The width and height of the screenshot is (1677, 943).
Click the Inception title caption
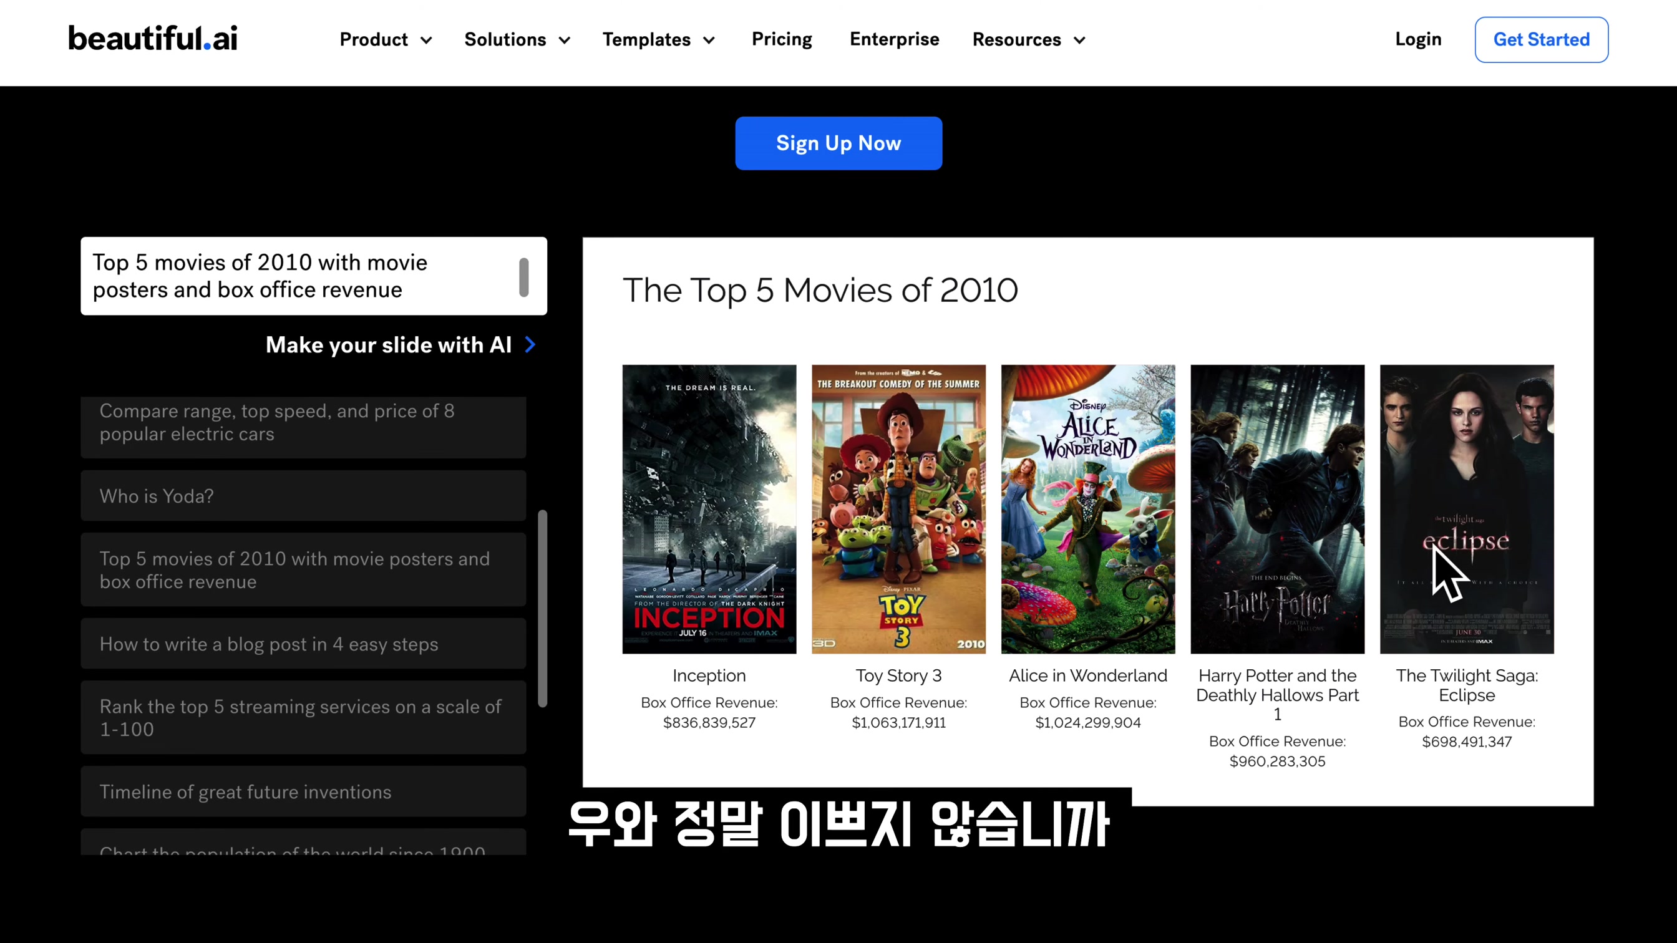709,675
